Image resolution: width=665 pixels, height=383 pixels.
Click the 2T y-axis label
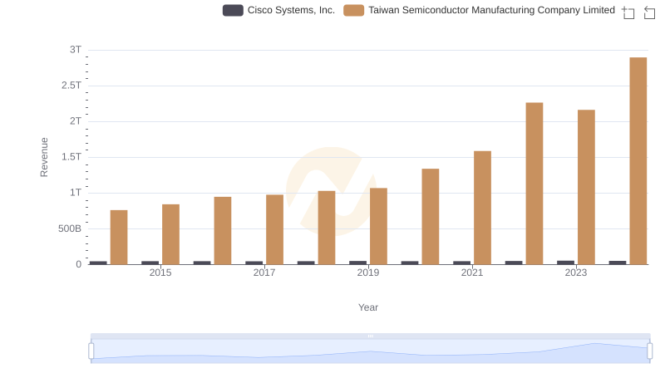pyautogui.click(x=76, y=121)
